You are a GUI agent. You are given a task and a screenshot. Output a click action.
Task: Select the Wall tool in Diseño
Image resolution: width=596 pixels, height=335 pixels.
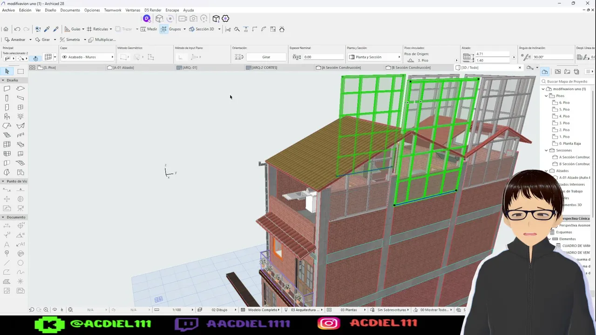[x=7, y=88]
